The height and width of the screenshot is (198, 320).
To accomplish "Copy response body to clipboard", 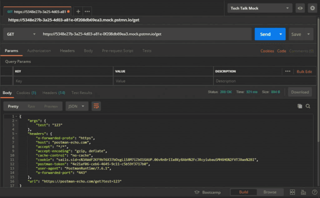I will pyautogui.click(x=299, y=106).
